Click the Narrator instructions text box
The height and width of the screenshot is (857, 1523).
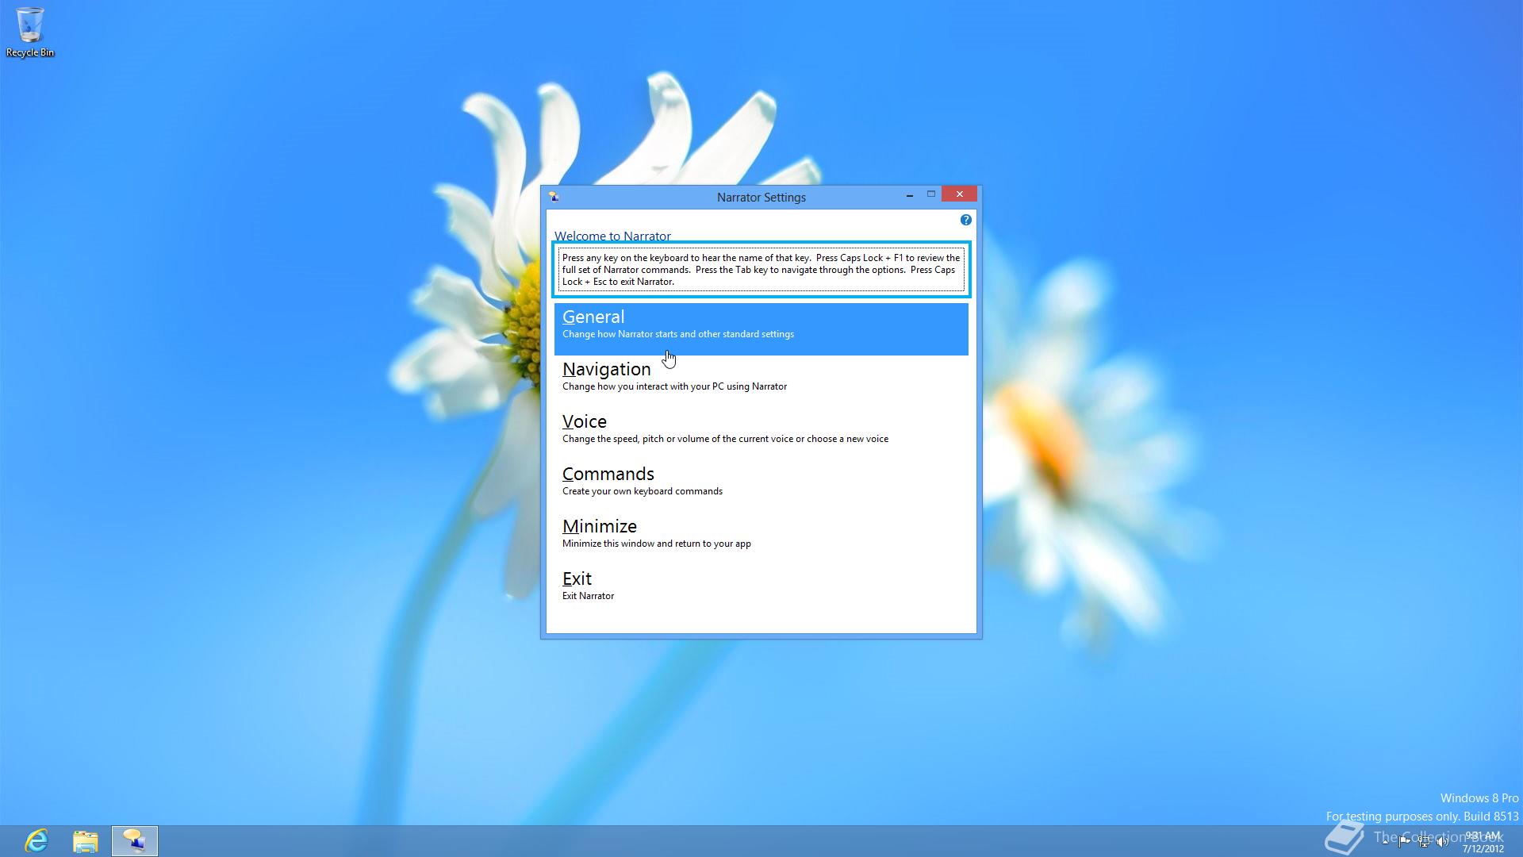pos(761,270)
